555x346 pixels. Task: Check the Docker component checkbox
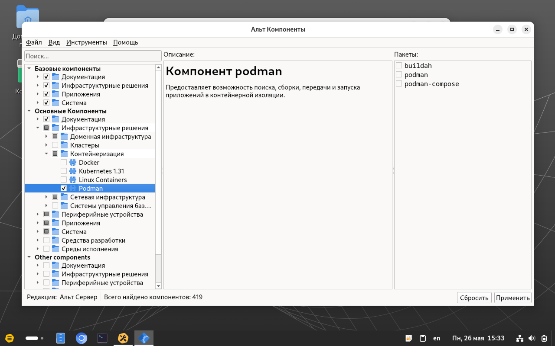coord(64,162)
